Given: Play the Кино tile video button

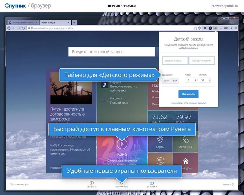Looking at the screenshot, I should click(122, 144).
